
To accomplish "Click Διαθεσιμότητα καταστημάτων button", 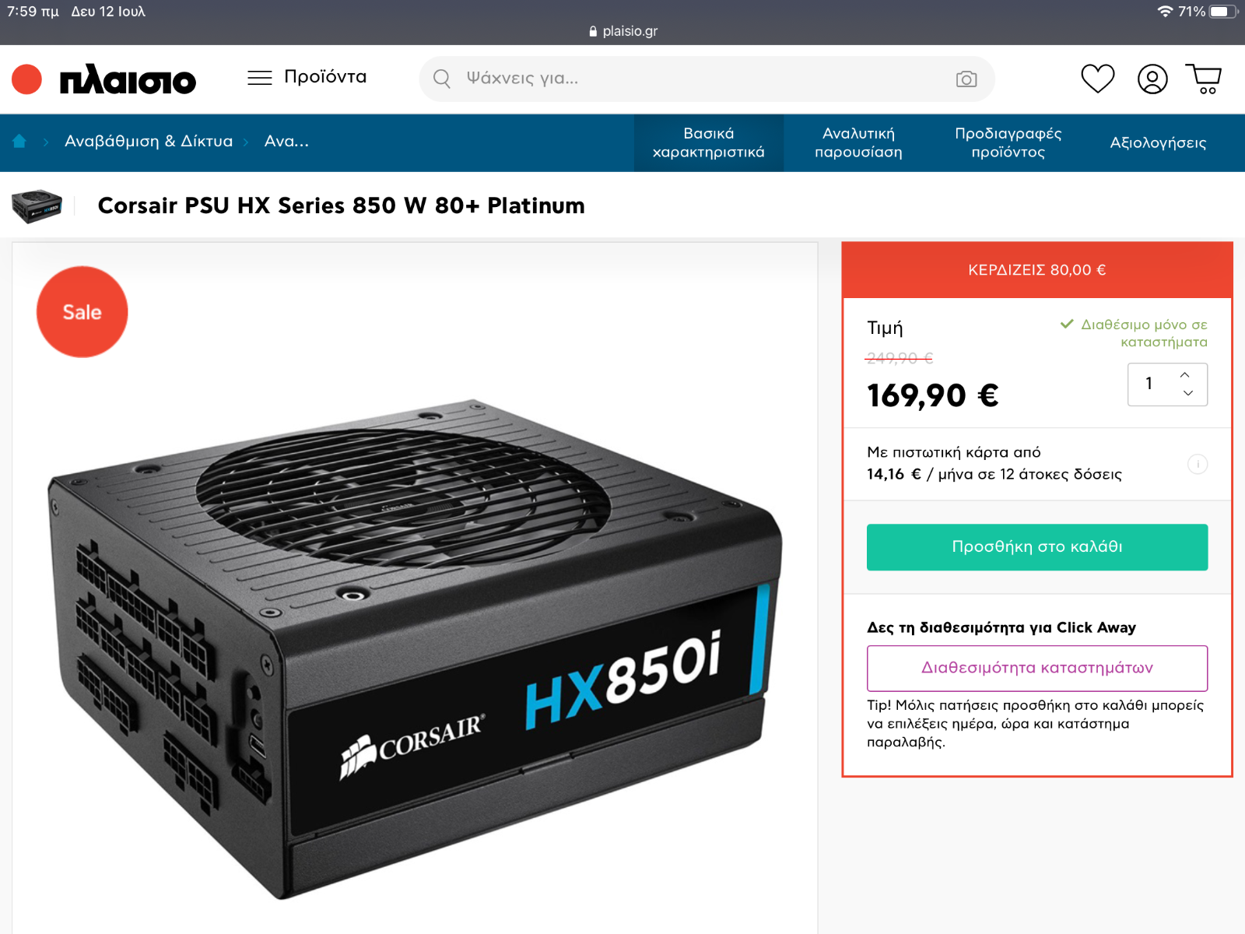I will [x=1037, y=668].
